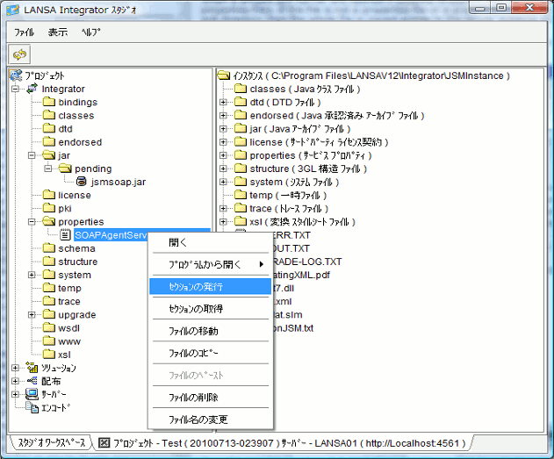Open the 表示 menu
The image size is (554, 459).
coord(58,32)
